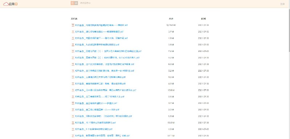
Task: Open the 金三角 PDF link sized 1.7 M
Action: point(96,103)
